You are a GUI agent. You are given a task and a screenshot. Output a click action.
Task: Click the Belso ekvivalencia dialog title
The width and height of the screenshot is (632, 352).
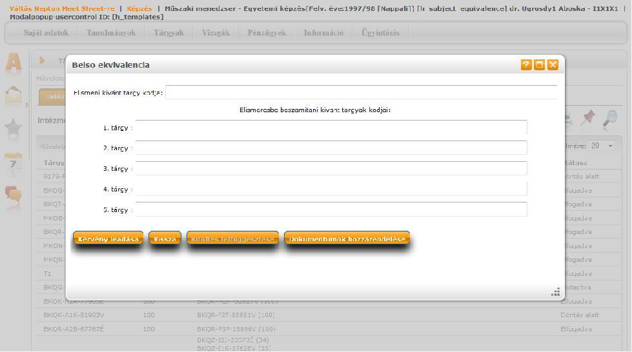point(110,65)
